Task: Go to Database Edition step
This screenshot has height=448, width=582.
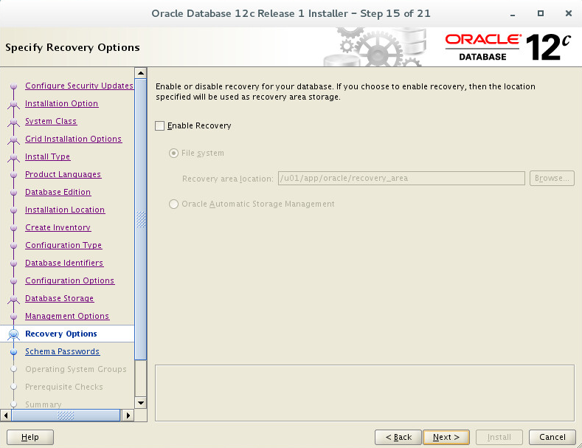Action: [58, 192]
